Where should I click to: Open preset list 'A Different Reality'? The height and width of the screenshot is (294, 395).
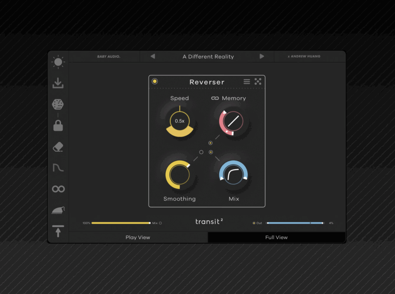208,57
